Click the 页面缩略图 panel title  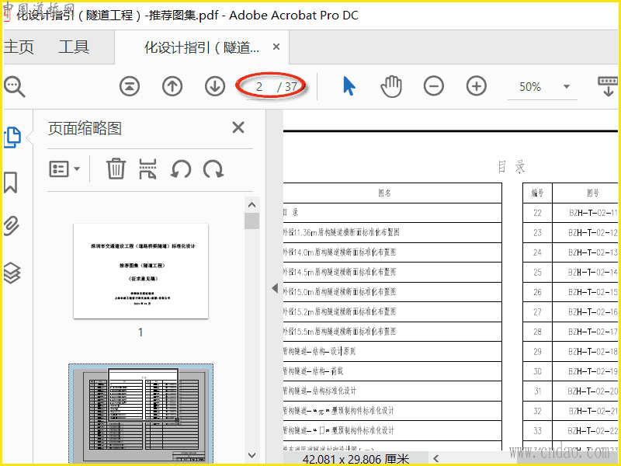[x=85, y=128]
